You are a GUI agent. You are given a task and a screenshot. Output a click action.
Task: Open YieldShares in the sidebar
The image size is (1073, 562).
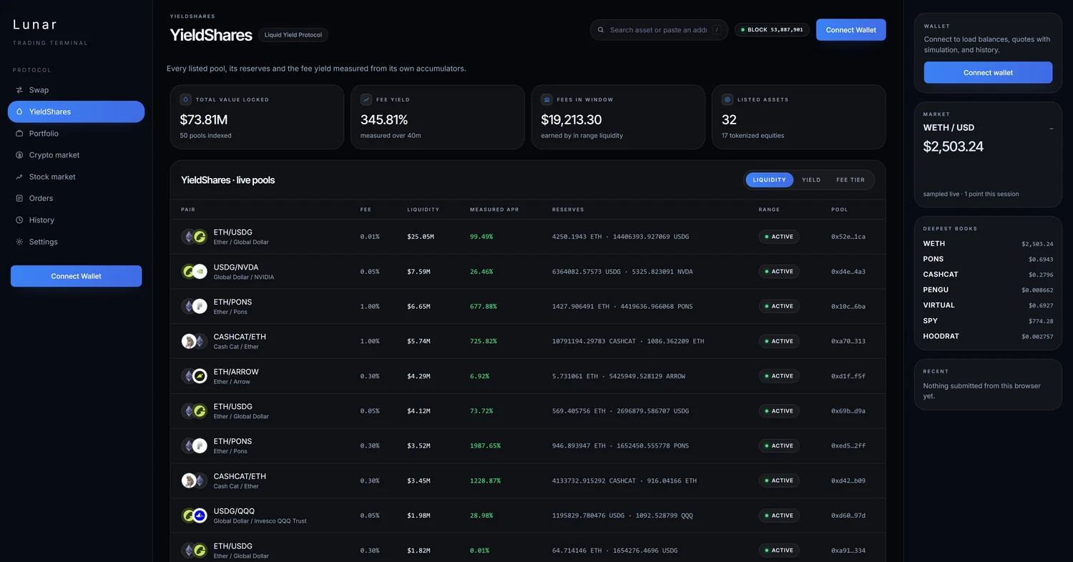(76, 112)
